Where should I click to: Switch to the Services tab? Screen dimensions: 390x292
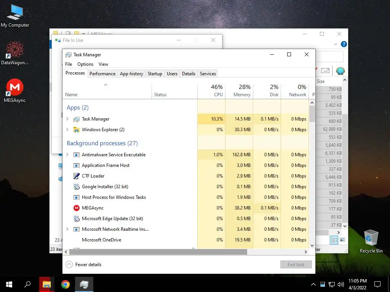(208, 74)
